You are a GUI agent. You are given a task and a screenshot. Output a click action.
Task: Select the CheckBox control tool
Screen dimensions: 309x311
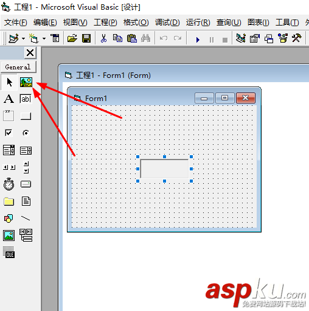pyautogui.click(x=9, y=133)
